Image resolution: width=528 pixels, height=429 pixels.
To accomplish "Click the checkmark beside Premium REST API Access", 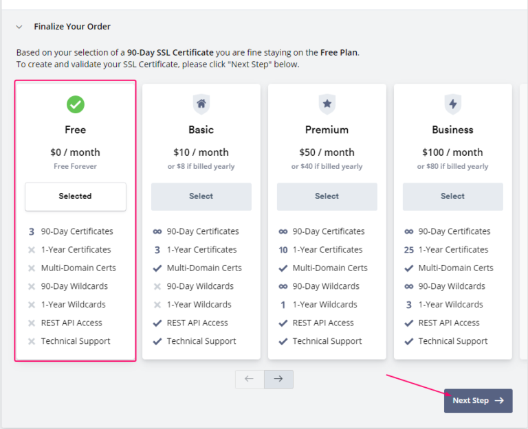I will click(x=283, y=323).
